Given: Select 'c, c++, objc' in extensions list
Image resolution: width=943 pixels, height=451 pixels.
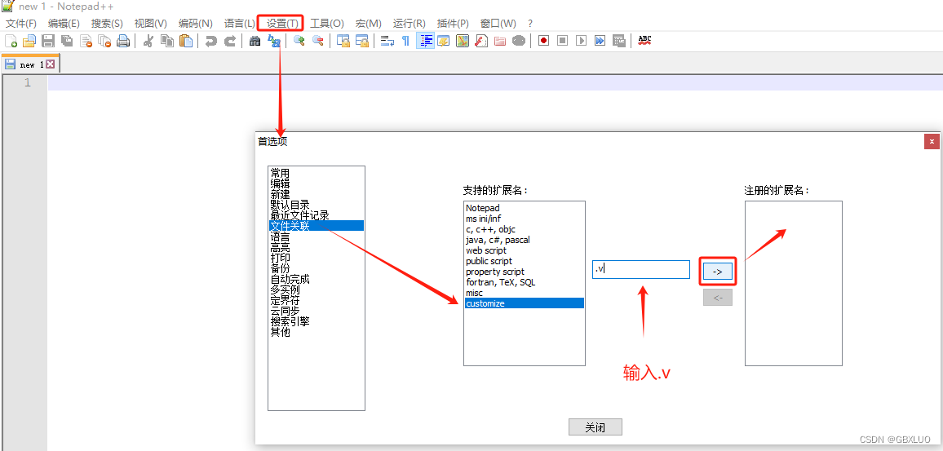Looking at the screenshot, I should point(525,229).
